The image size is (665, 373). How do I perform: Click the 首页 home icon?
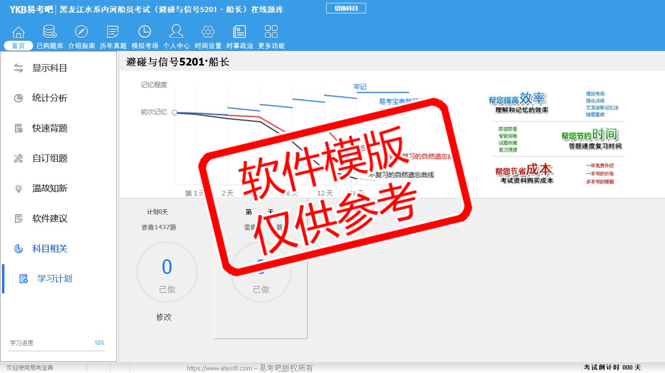pos(18,33)
